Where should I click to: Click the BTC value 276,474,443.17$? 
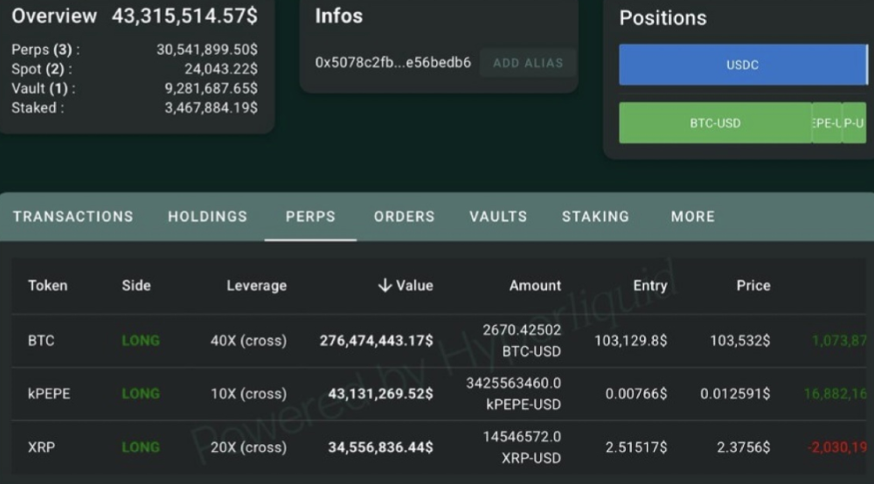point(376,341)
